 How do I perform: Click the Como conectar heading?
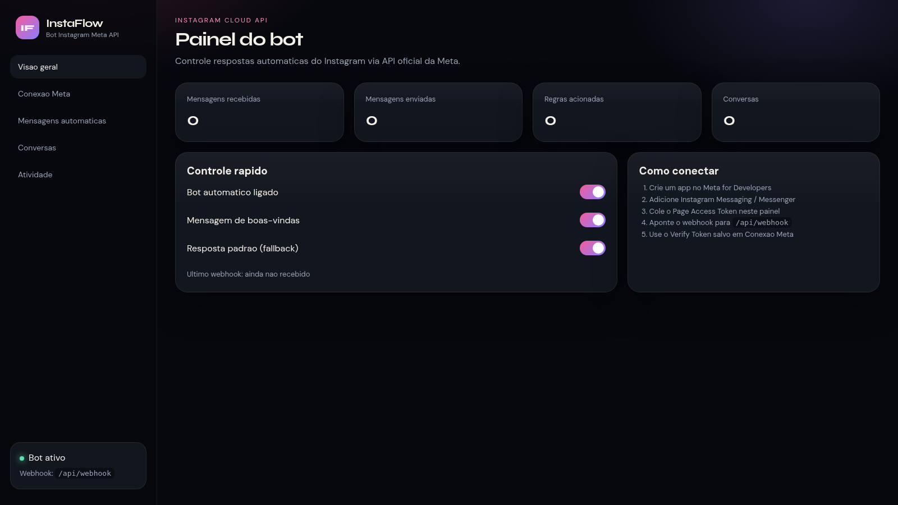click(679, 171)
